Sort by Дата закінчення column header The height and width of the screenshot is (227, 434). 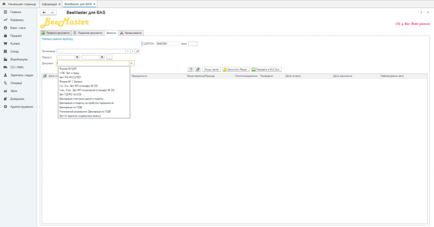356,76
